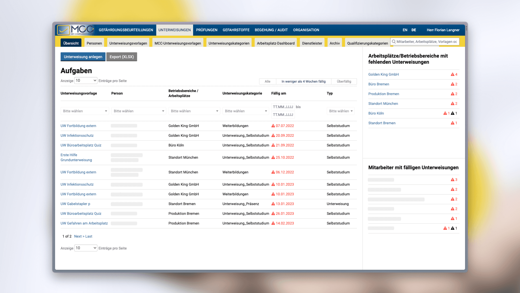The image size is (520, 293).
Task: Open the Typ column filter dropdown
Action: click(x=340, y=111)
